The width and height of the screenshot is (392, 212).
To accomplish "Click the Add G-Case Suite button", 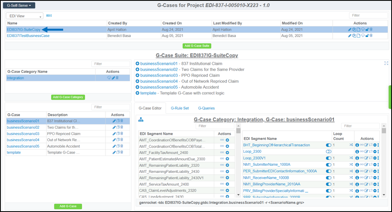I will point(197,46).
